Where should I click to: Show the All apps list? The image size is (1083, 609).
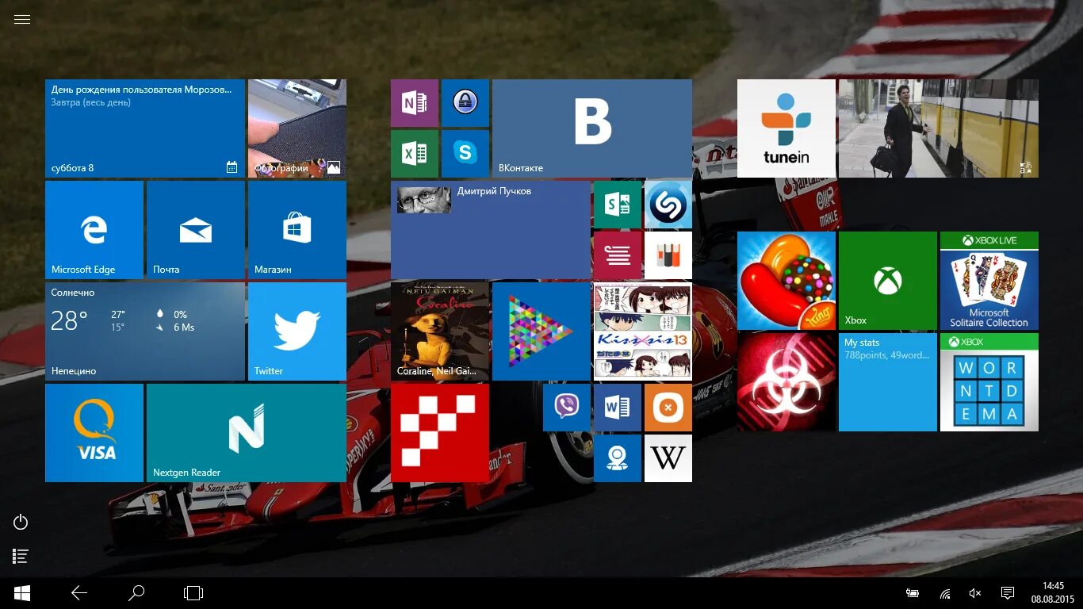[21, 557]
